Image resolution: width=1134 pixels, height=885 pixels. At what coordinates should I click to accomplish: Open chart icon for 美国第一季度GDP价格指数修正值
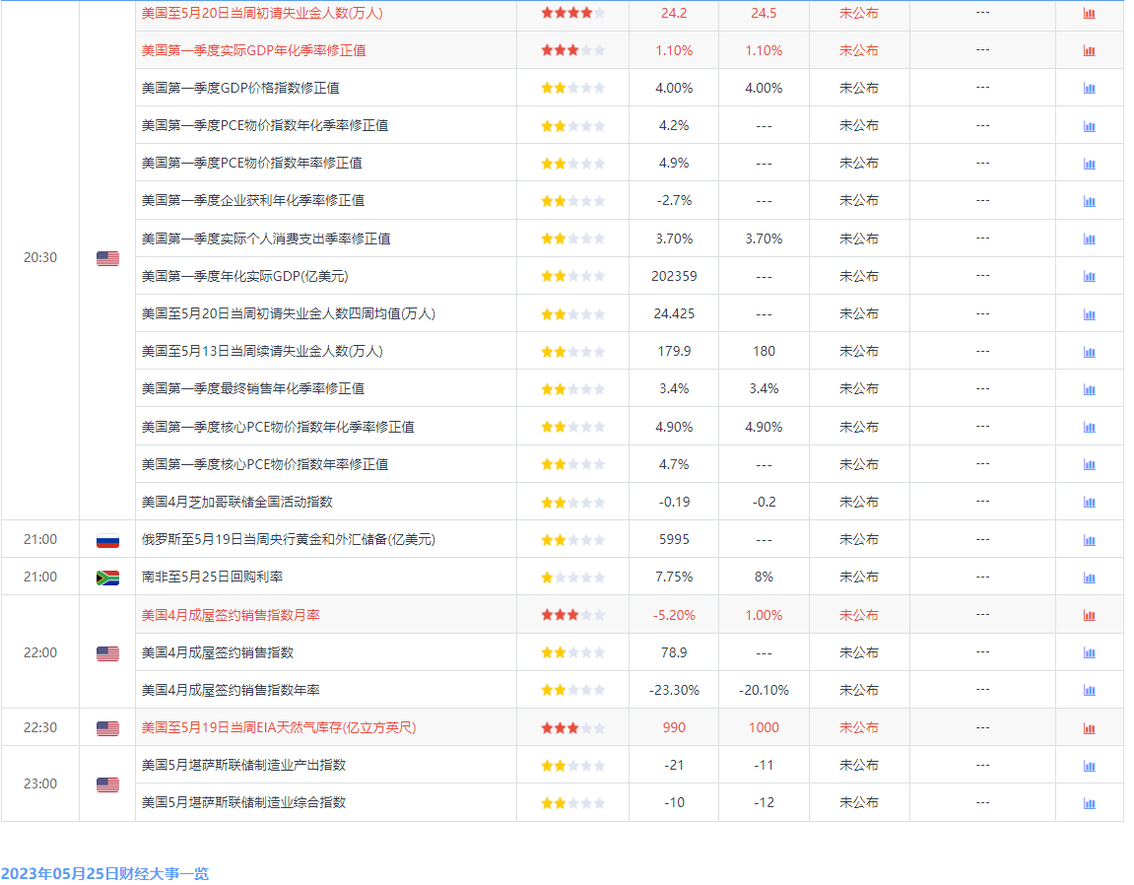click(1089, 89)
